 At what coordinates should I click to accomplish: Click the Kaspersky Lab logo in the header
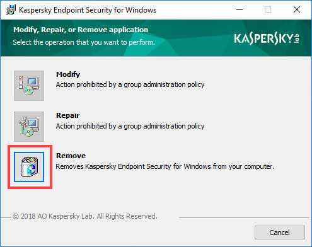(267, 38)
